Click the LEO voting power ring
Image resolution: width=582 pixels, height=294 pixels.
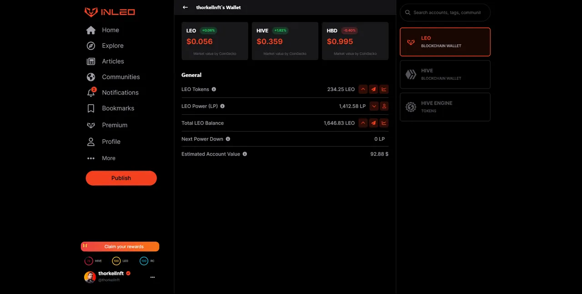point(116,261)
